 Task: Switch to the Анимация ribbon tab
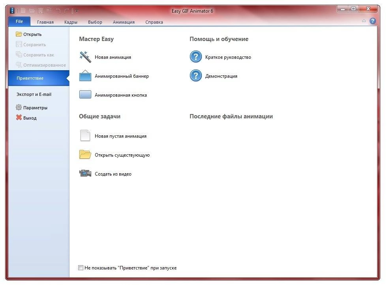coord(124,22)
